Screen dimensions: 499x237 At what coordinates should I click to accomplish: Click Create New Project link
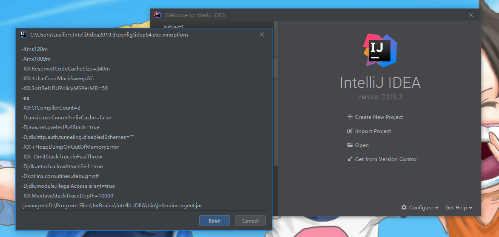pos(379,117)
